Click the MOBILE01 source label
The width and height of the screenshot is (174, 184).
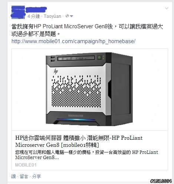[26, 165]
